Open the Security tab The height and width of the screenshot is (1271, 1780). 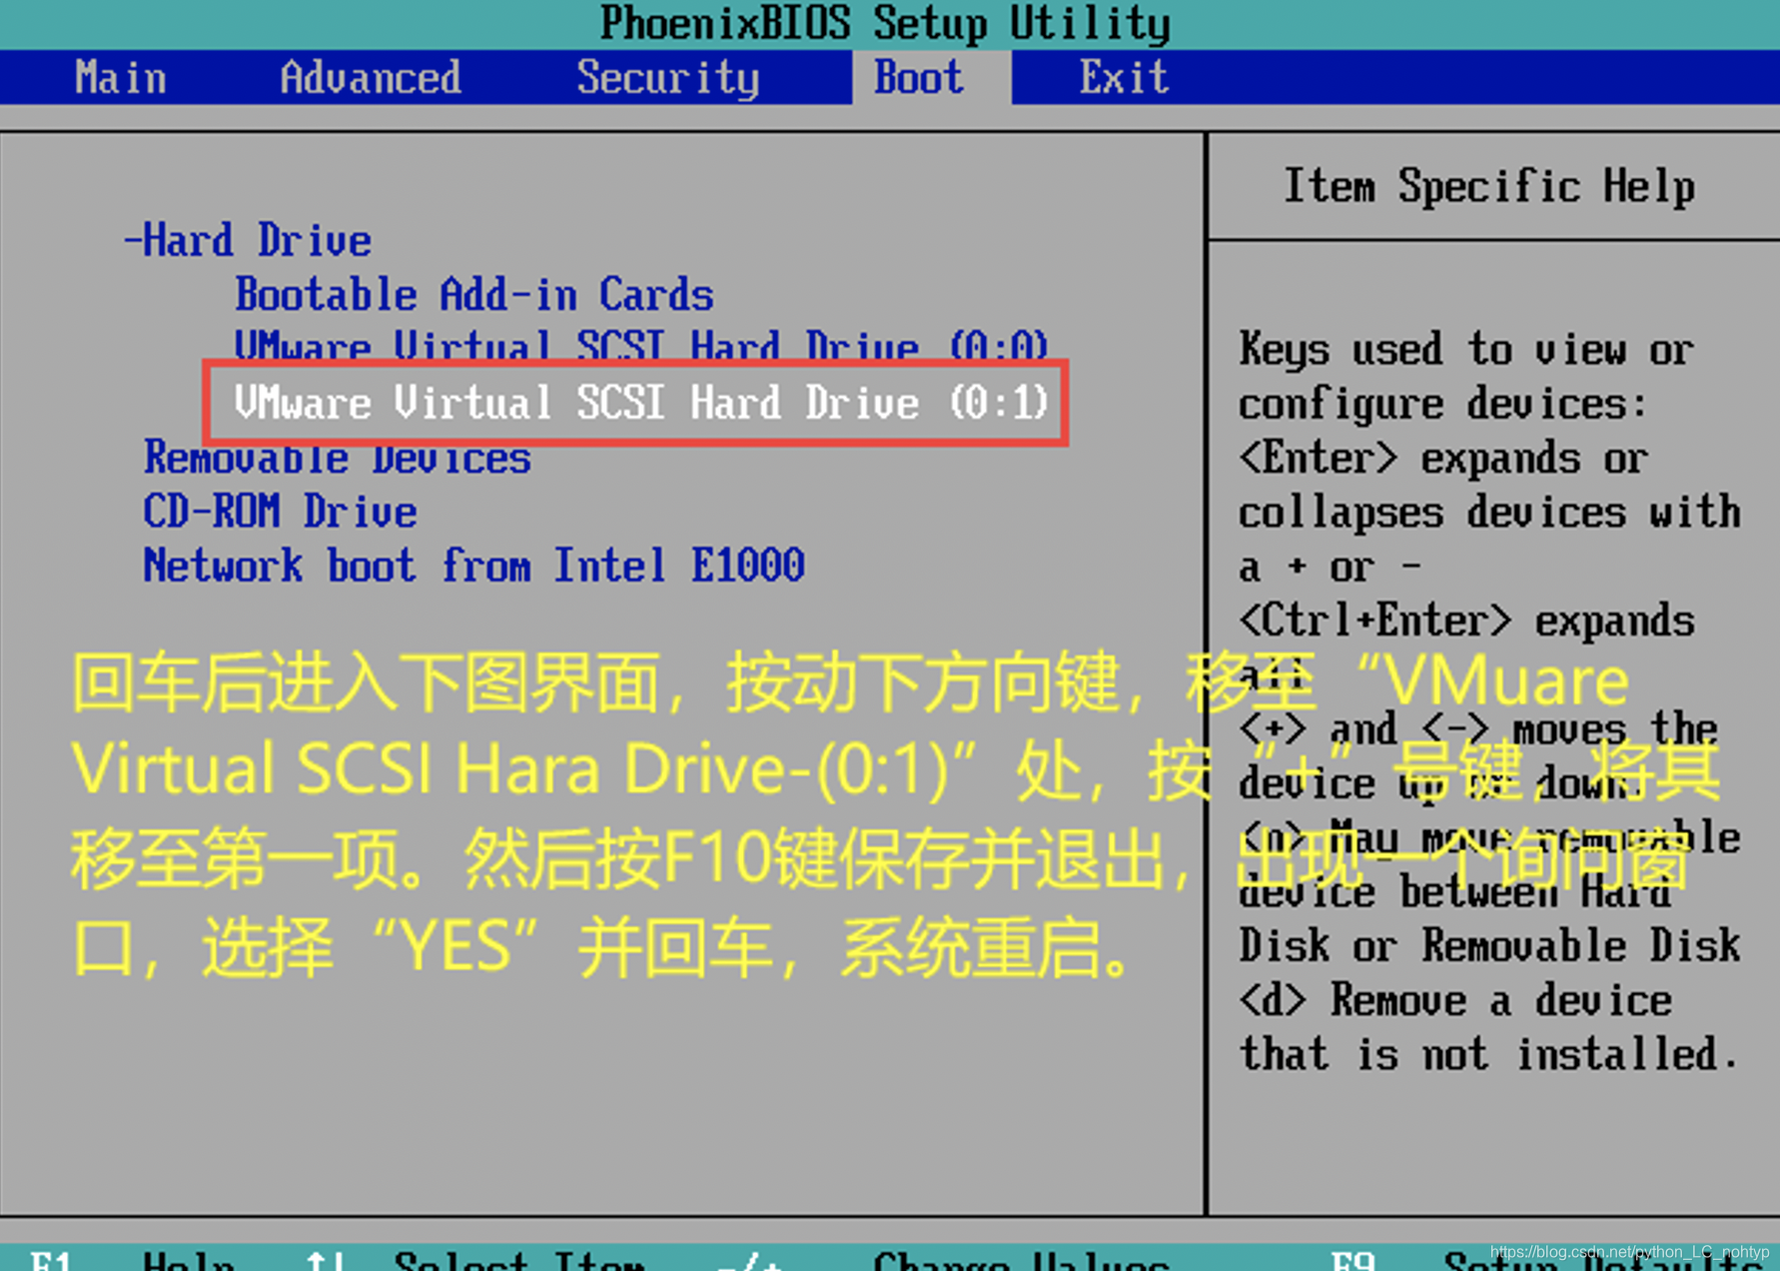[667, 78]
